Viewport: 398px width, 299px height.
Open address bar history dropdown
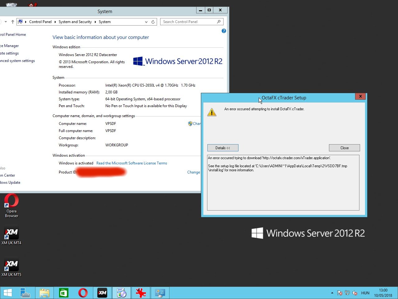click(146, 22)
